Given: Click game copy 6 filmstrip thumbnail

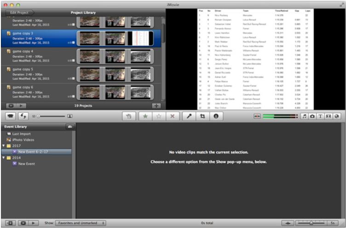Looking at the screenshot, I should click(115, 92).
